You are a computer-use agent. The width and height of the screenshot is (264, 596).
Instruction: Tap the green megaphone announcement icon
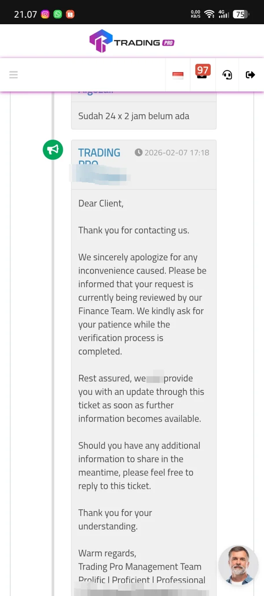click(x=53, y=150)
